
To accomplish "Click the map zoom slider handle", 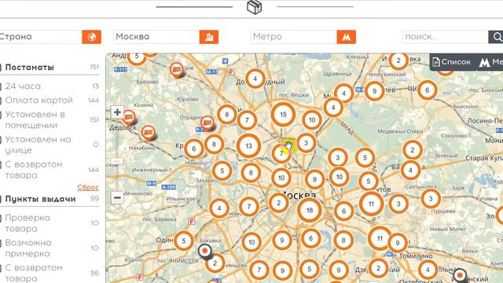I will 117,161.
